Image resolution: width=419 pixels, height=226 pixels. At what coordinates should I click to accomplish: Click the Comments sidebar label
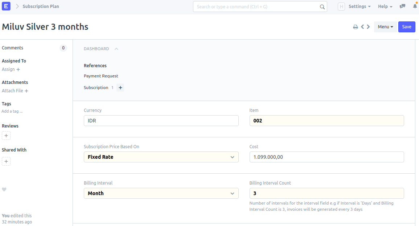coord(13,48)
